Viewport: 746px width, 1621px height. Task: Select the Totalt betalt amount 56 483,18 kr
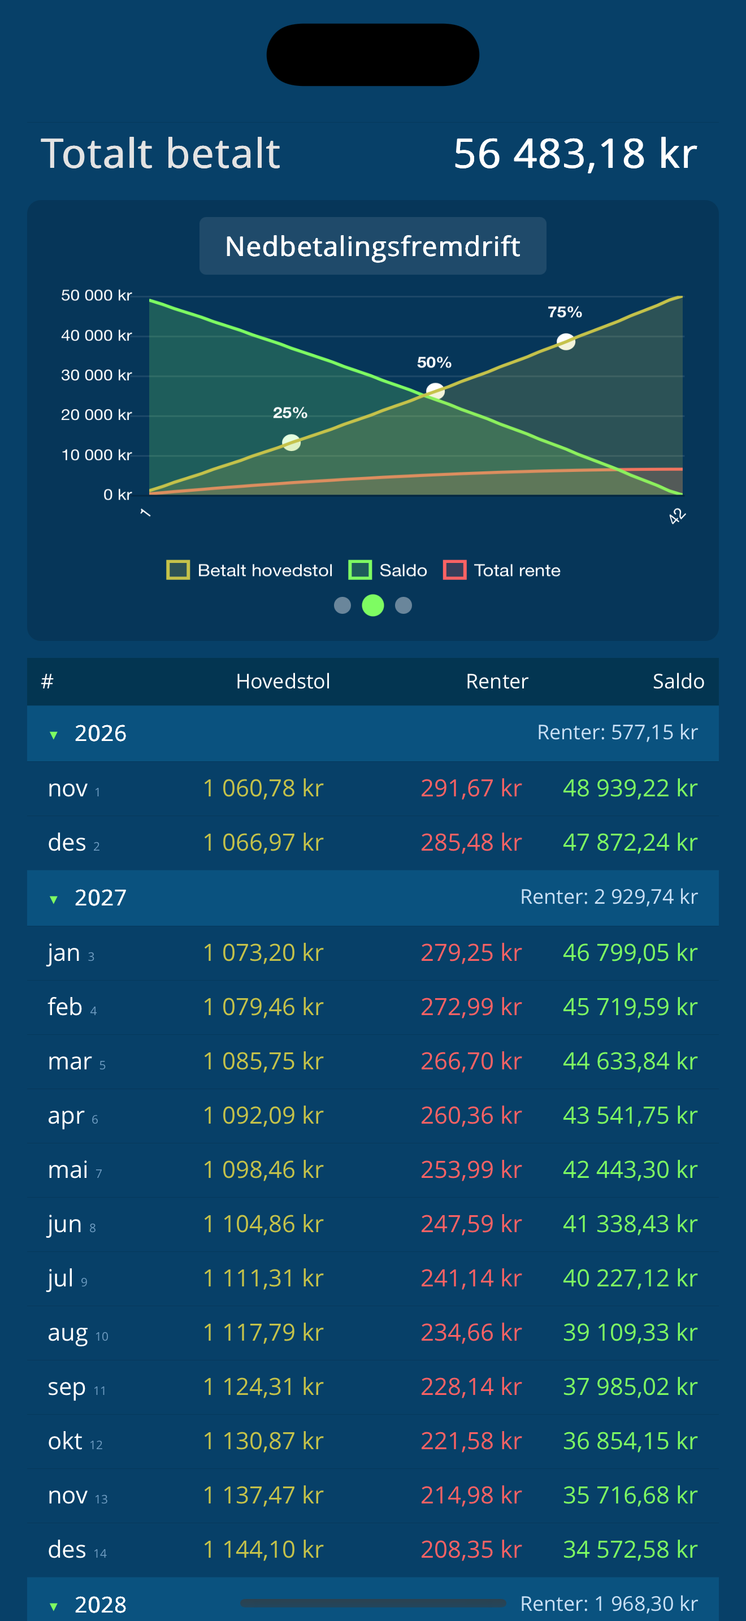pos(575,154)
